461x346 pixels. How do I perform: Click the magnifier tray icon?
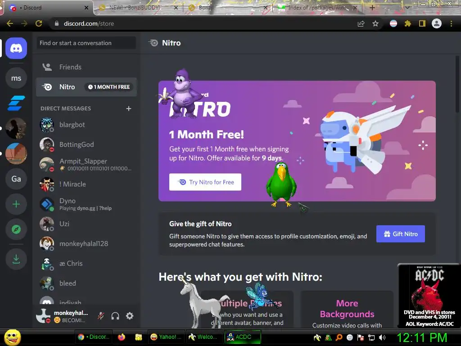[339, 337]
